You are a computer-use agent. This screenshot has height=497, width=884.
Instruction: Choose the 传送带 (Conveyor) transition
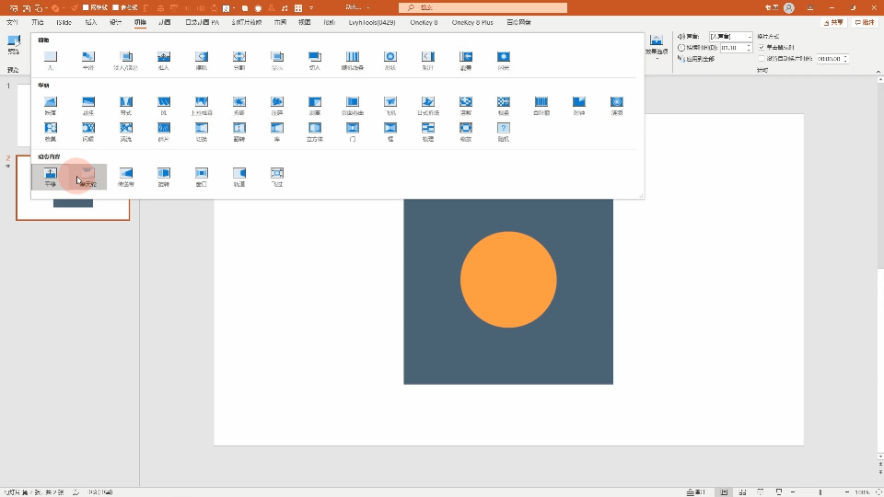(126, 177)
